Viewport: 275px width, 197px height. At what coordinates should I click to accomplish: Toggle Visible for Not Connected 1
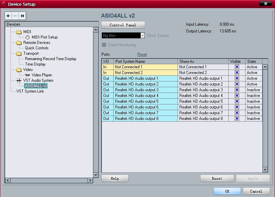click(x=237, y=67)
